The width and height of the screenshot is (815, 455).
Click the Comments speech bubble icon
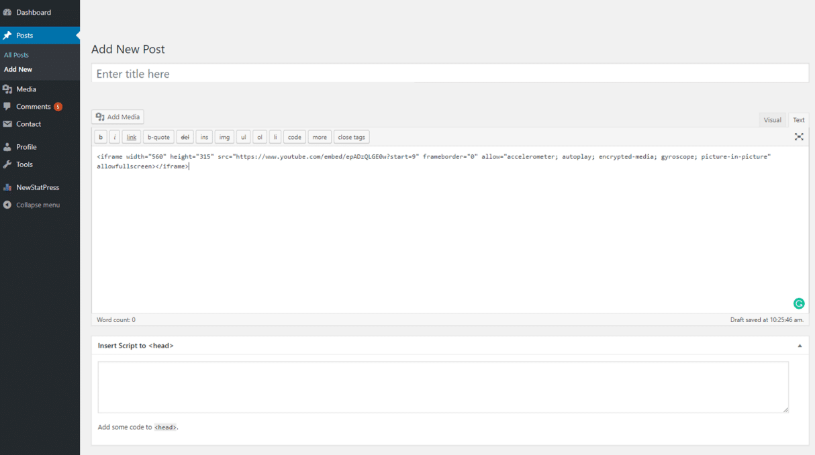(x=7, y=107)
